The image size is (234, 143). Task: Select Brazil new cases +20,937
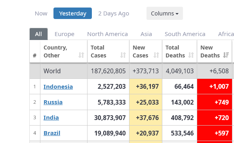[x=147, y=133]
